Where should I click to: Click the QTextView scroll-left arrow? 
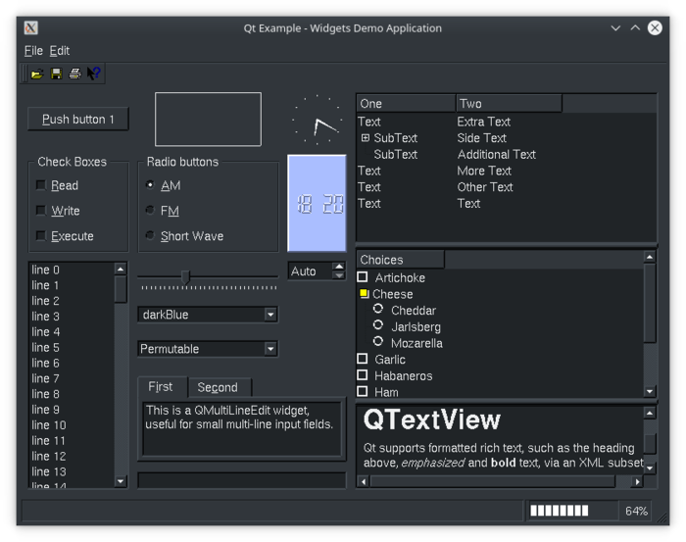[364, 481]
